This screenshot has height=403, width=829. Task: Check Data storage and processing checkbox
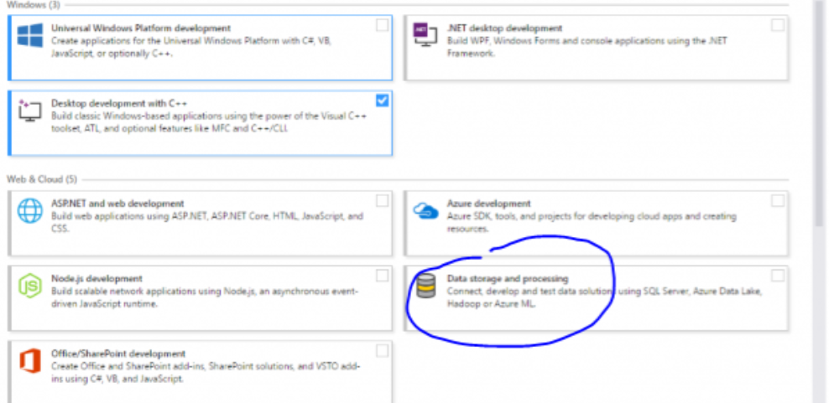777,276
